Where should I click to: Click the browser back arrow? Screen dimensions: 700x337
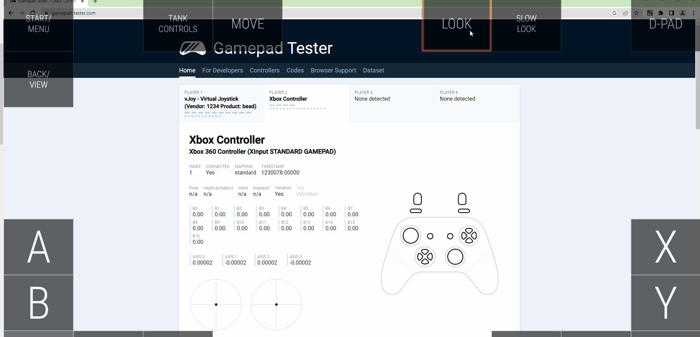coord(11,13)
